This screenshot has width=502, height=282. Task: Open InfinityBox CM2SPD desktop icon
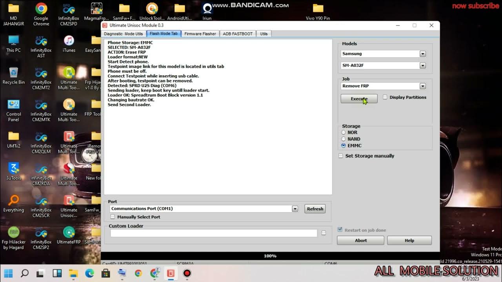(x=69, y=14)
